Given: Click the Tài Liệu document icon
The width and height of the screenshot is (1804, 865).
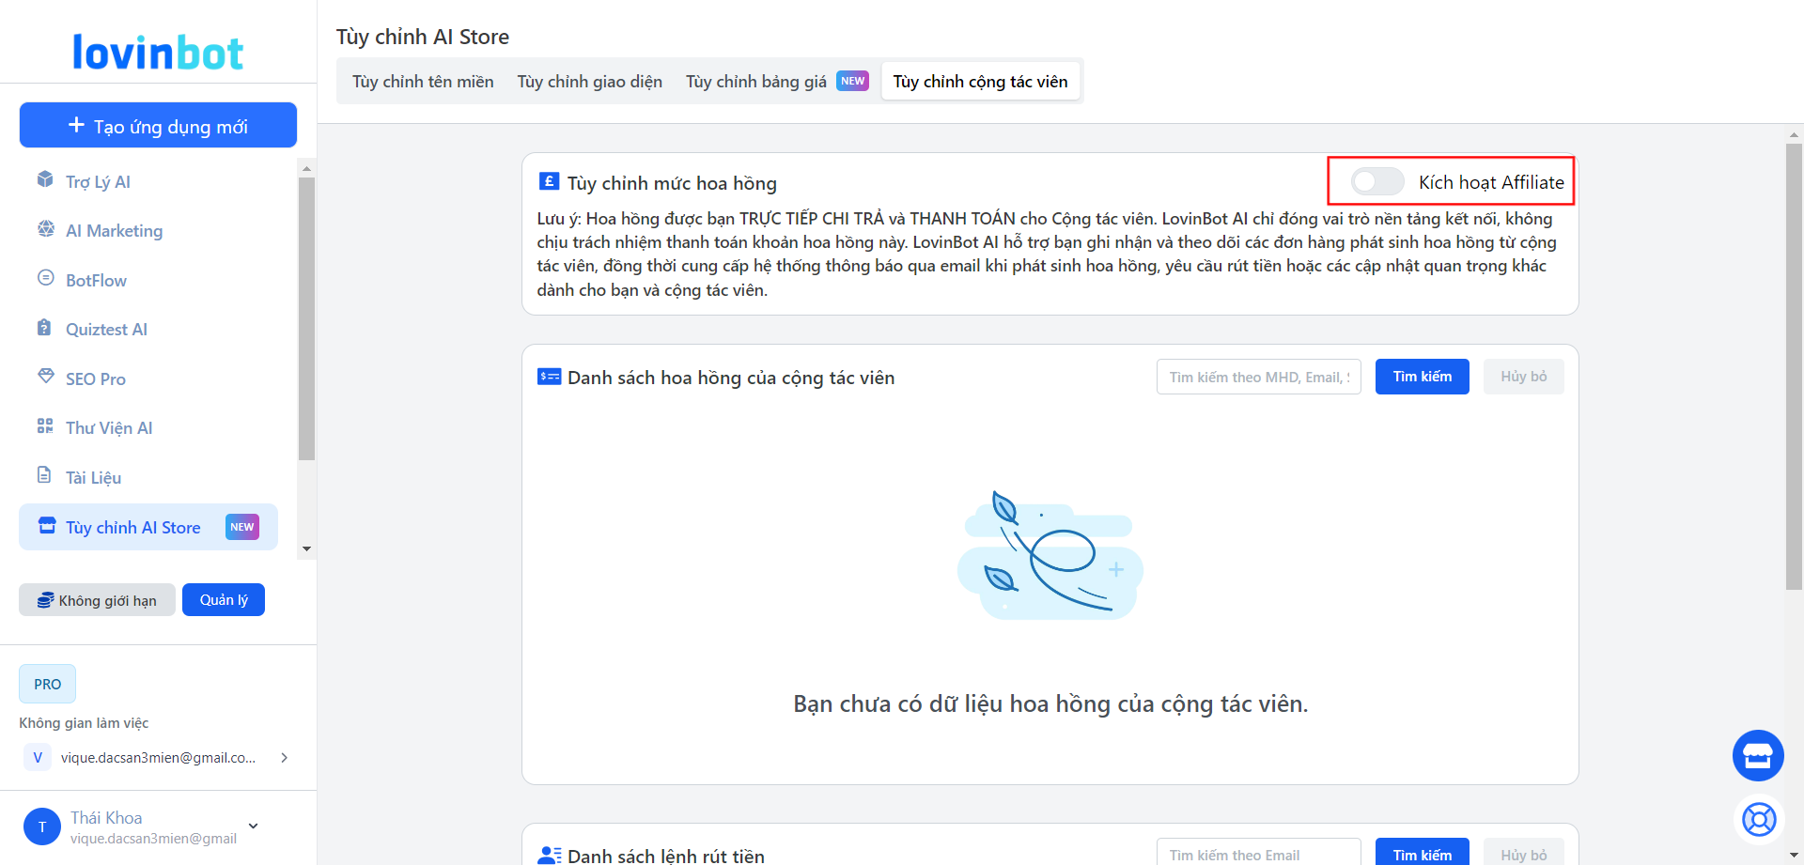Looking at the screenshot, I should point(45,475).
